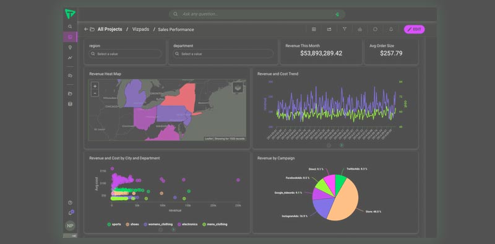
Task: Click the bell alert icon in toolbar
Action: coord(391,29)
